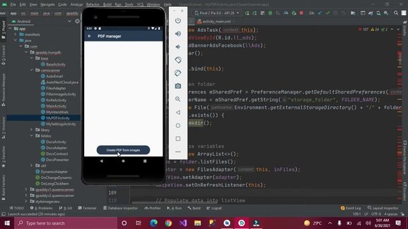The image size is (408, 229).
Task: Open Google Chrome from taskbar
Action: pos(168,223)
